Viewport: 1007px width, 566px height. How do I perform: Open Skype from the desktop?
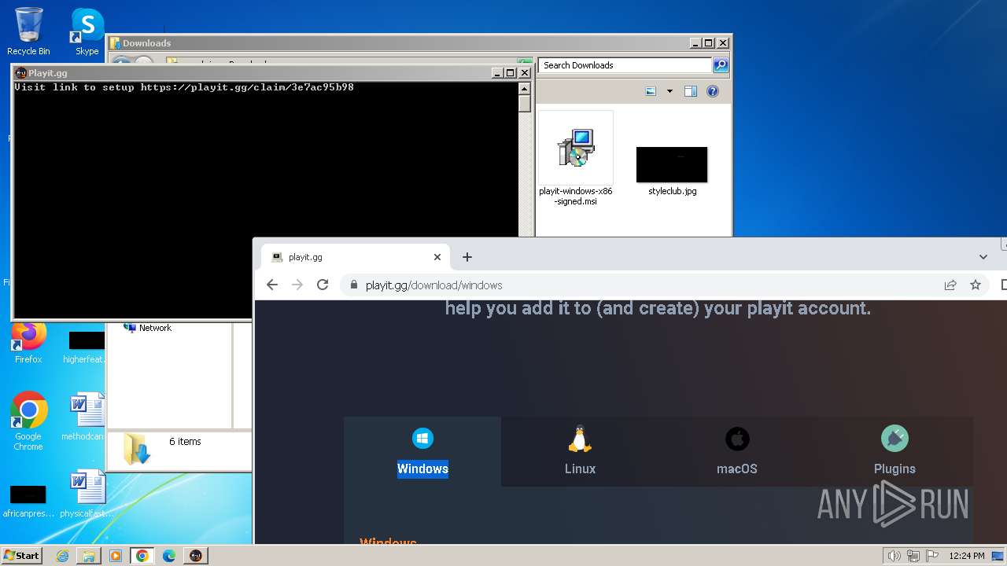click(87, 31)
